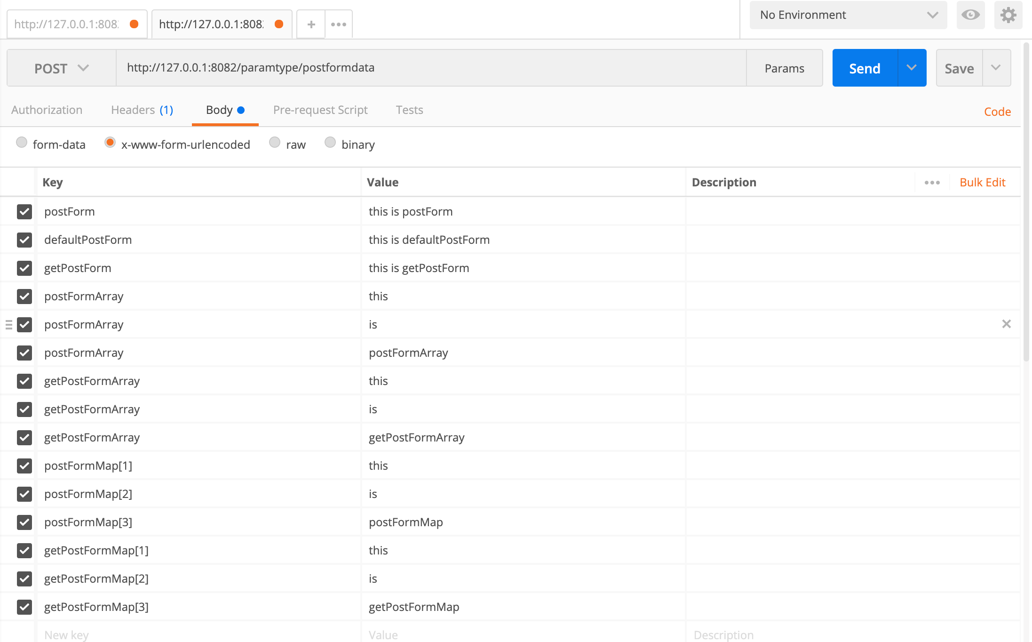The width and height of the screenshot is (1032, 642).
Task: Delete the postFormArray 'is' row with X
Action: click(x=1006, y=324)
